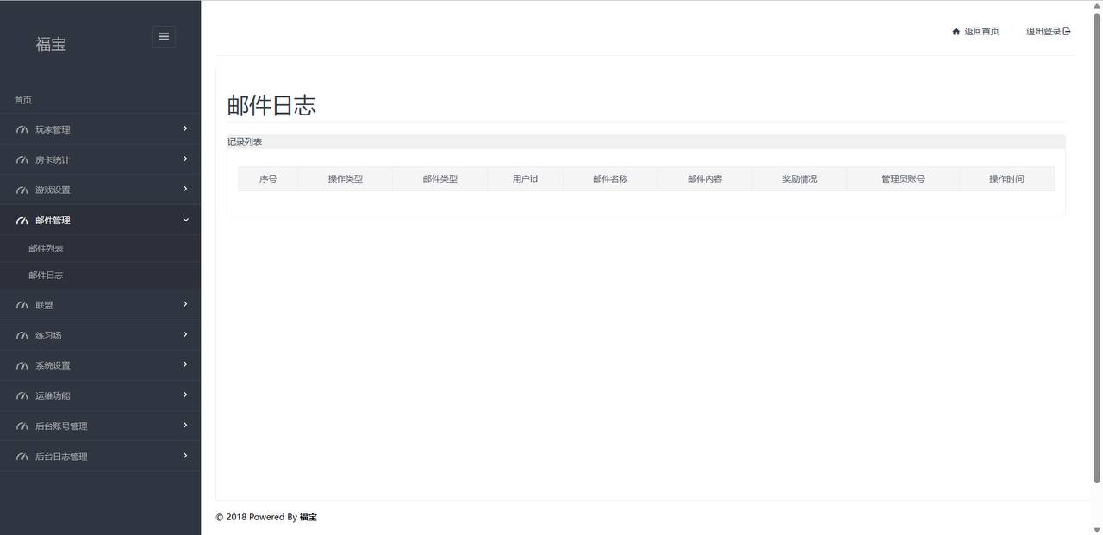Image resolution: width=1103 pixels, height=535 pixels.
Task: Click the scrollbar down arrow
Action: [1097, 529]
